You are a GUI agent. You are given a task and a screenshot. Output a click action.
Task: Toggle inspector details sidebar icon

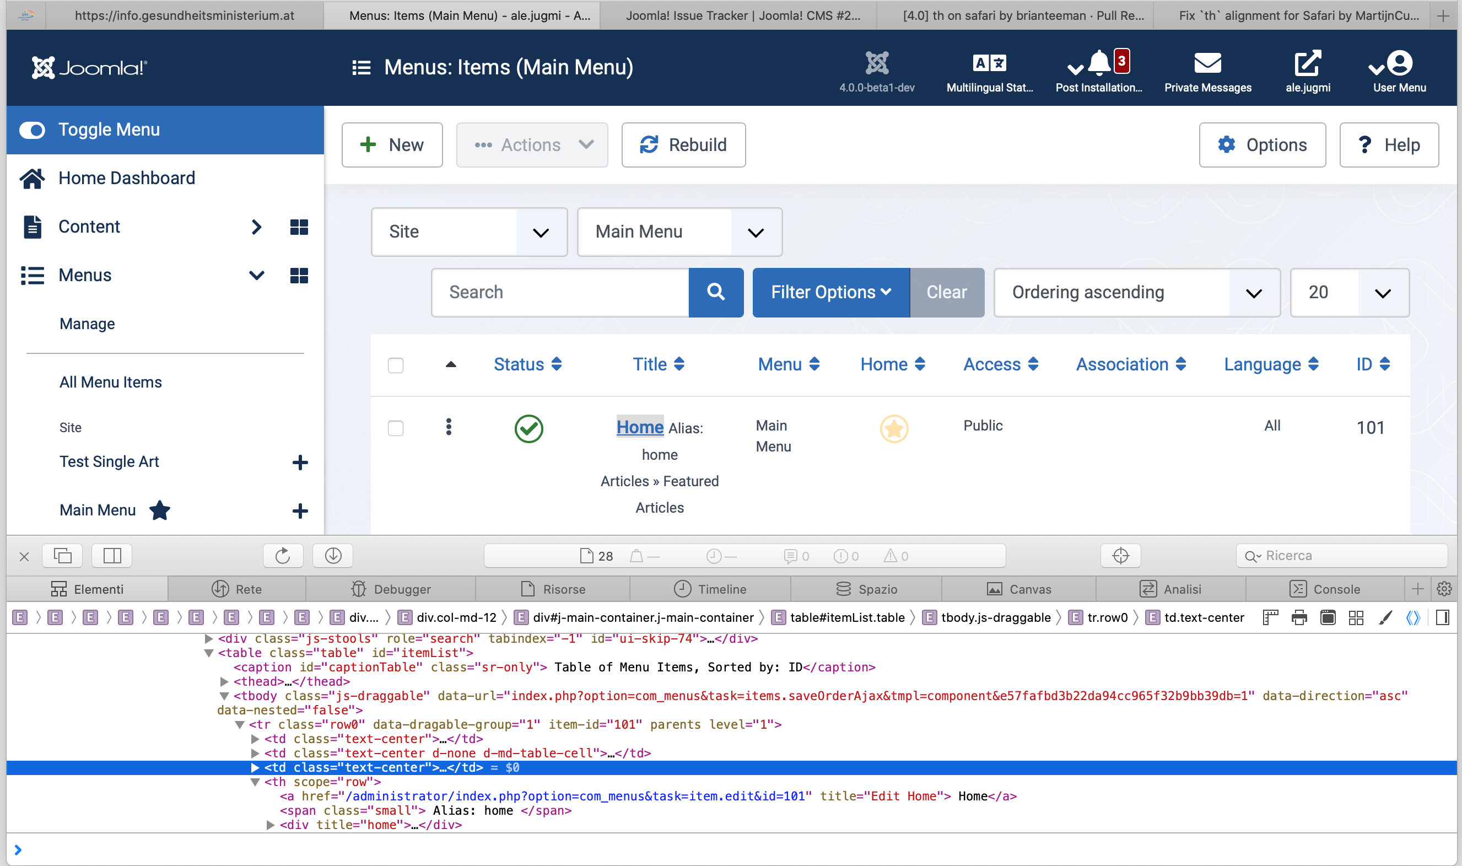pos(1443,617)
